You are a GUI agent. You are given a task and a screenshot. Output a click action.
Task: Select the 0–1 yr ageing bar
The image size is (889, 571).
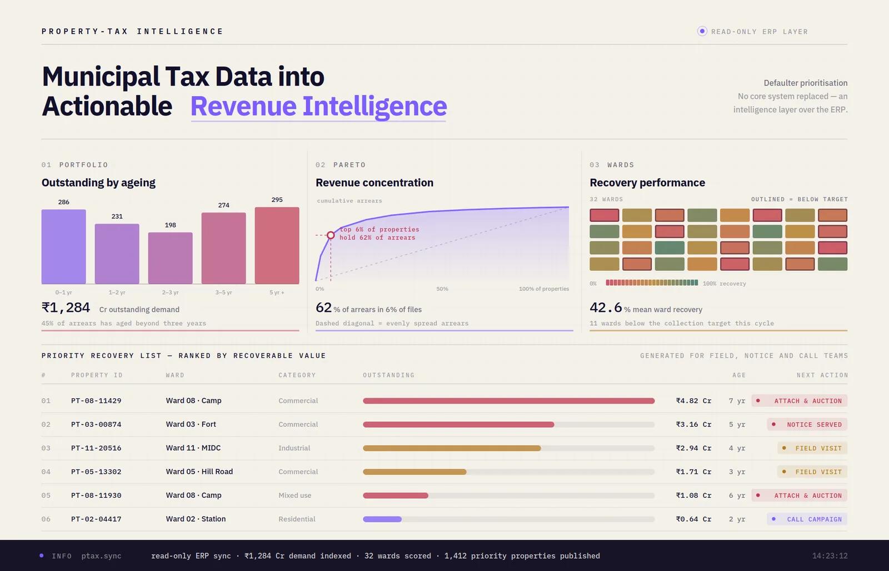pos(64,247)
